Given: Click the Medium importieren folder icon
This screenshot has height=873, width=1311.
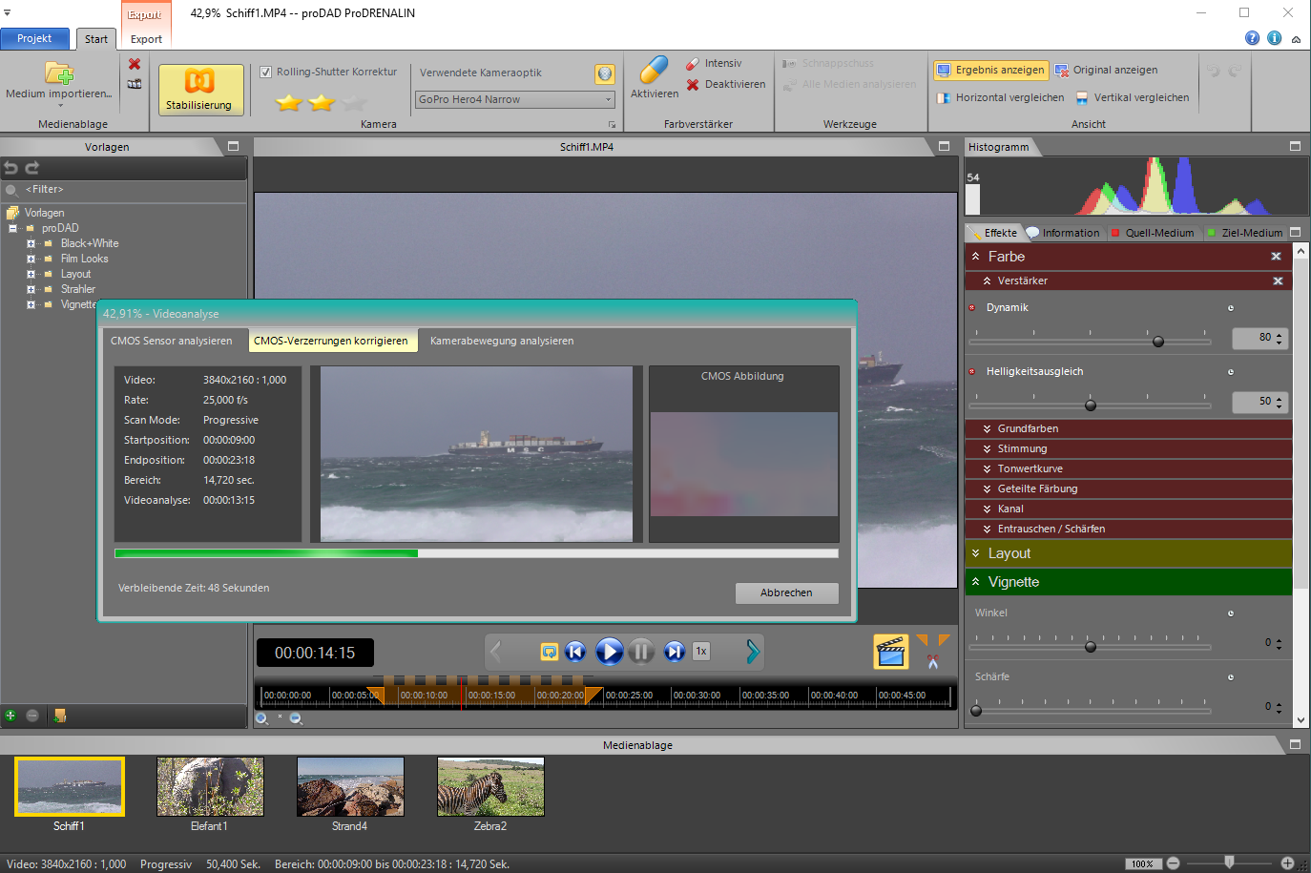Looking at the screenshot, I should pos(59,73).
